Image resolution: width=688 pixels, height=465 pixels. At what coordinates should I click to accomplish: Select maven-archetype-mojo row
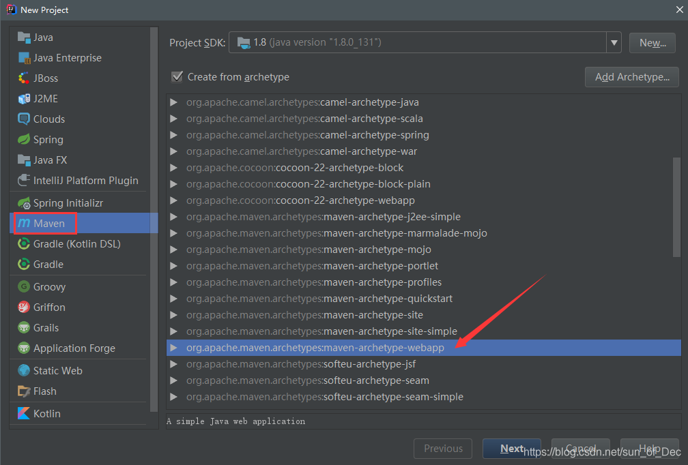coord(424,250)
